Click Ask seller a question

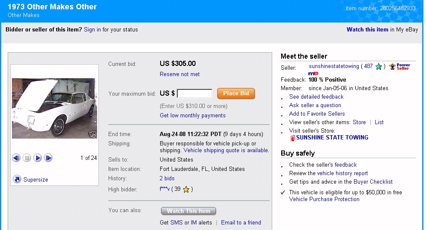pyautogui.click(x=315, y=105)
